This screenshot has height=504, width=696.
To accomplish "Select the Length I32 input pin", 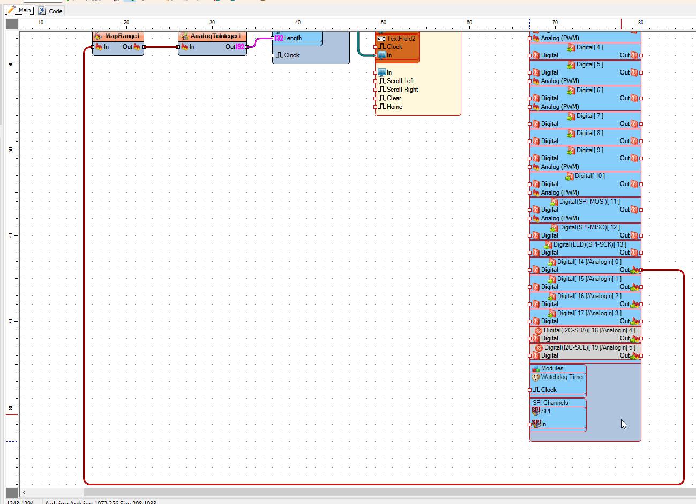I will 273,38.
